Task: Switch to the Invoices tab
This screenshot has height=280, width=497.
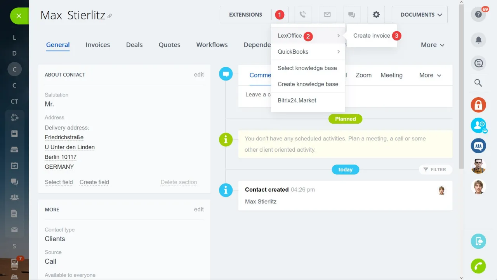Action: point(98,45)
